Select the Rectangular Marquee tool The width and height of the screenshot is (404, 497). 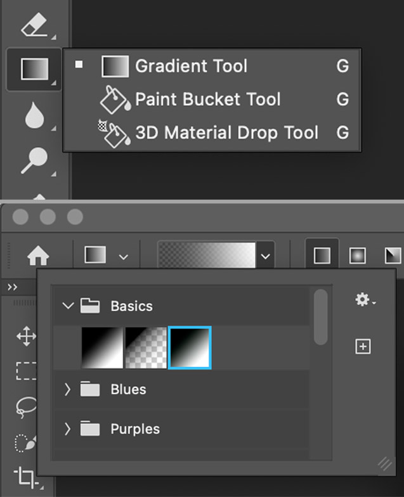[27, 370]
